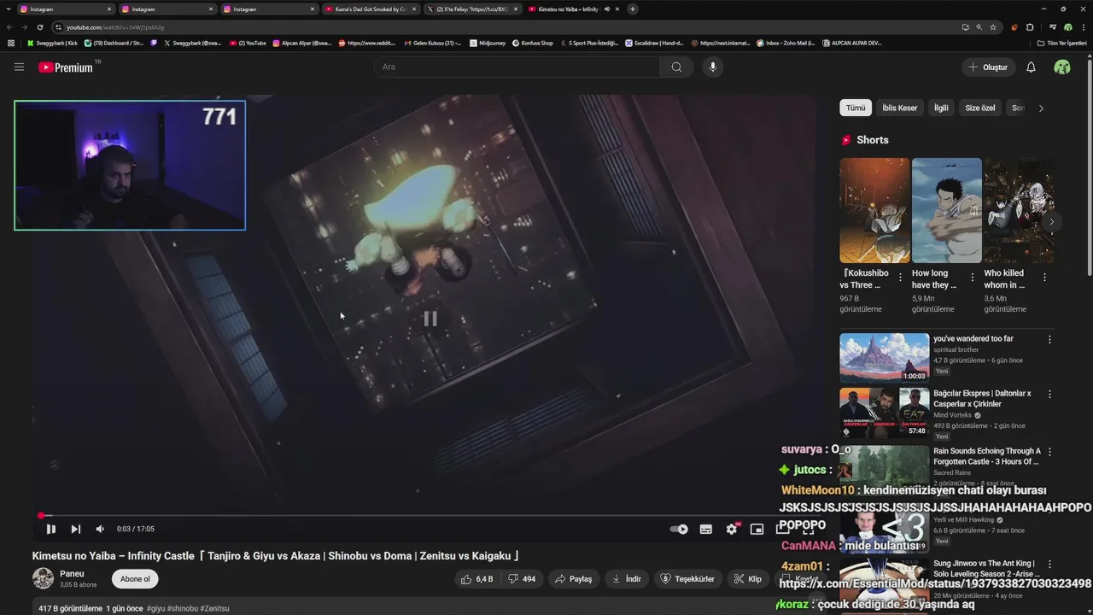Skip to the next video
This screenshot has height=615, width=1093.
[75, 529]
